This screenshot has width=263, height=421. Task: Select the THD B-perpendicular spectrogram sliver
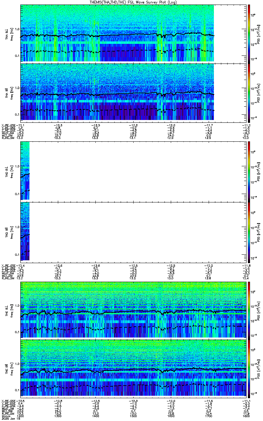click(x=25, y=171)
